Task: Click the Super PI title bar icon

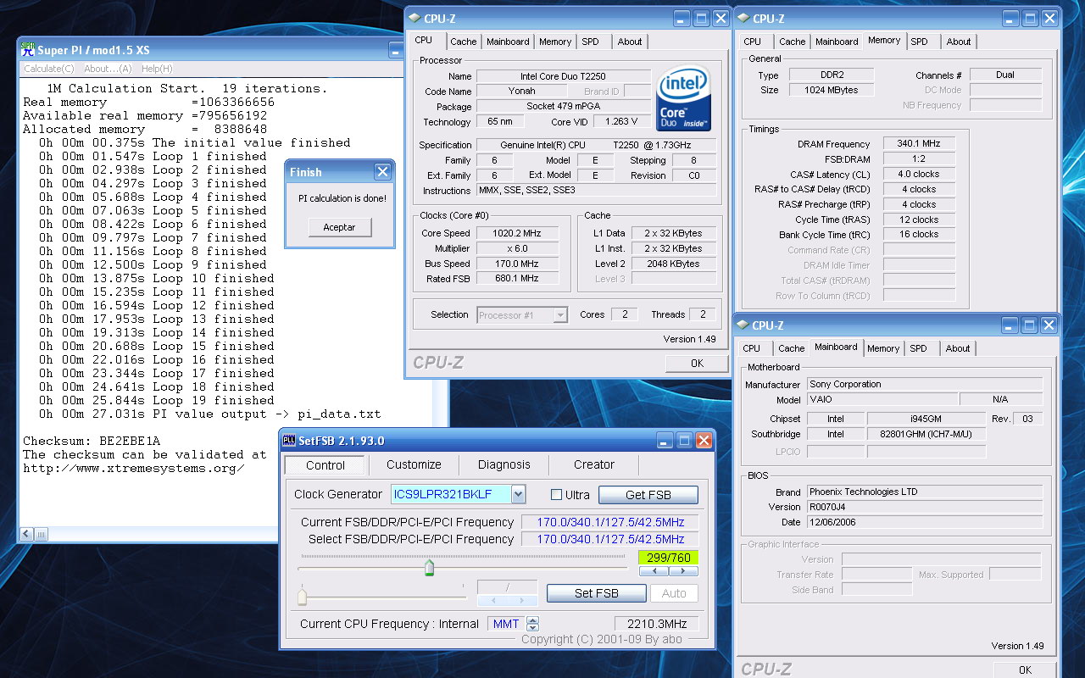Action: [28, 50]
